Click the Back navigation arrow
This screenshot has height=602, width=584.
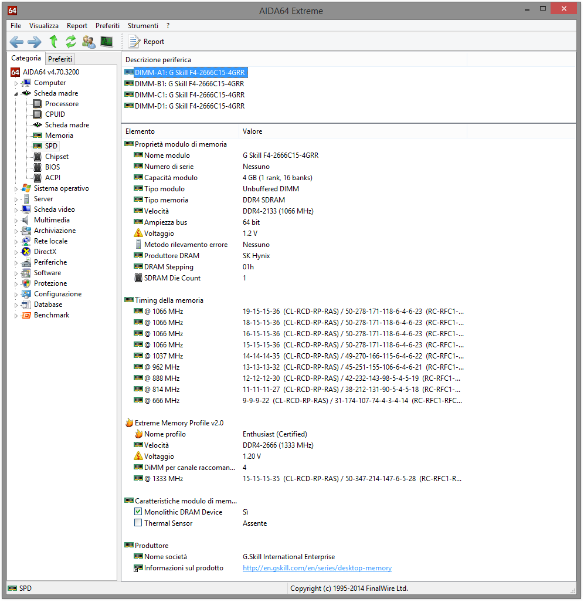pyautogui.click(x=16, y=42)
